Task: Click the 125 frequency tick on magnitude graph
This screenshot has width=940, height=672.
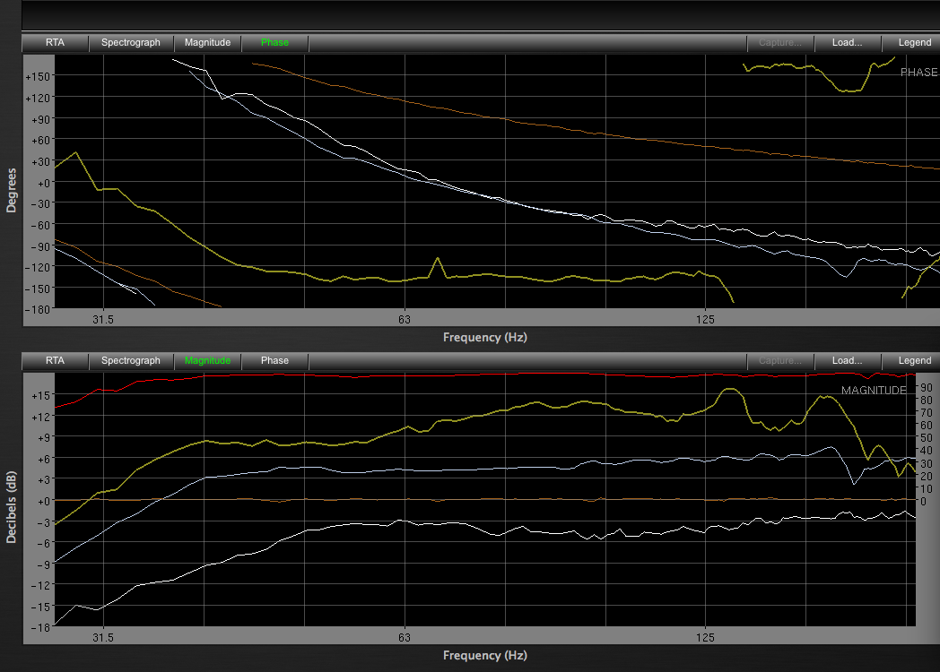Action: [705, 637]
